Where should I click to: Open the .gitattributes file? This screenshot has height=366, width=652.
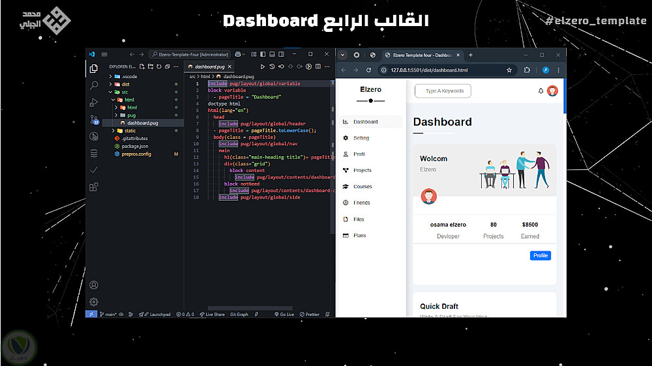(143, 139)
